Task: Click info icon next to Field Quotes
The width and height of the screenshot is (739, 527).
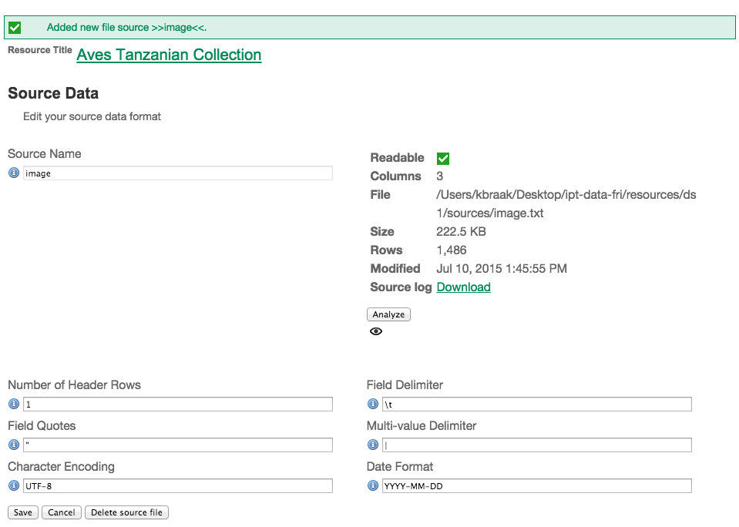Action: coord(14,445)
